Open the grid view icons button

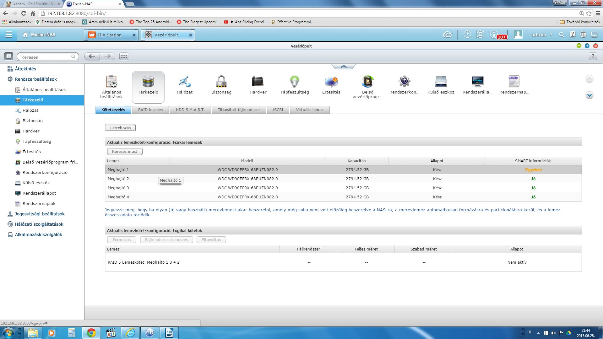tap(124, 56)
